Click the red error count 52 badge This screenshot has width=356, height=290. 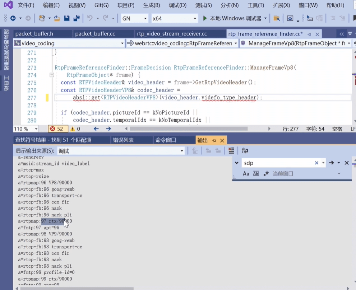tap(58, 129)
